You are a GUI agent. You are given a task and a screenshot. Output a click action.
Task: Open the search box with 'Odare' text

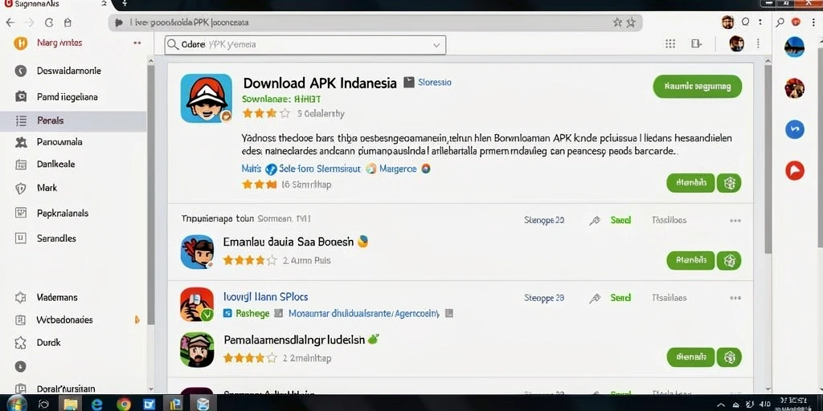point(305,45)
